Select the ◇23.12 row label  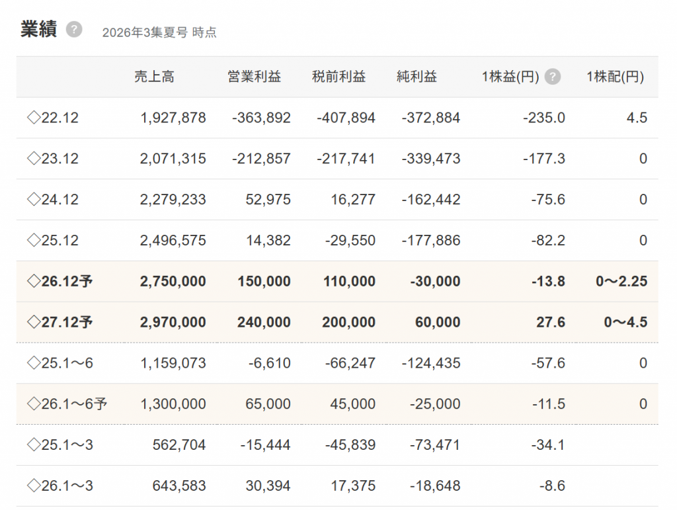[53, 159]
